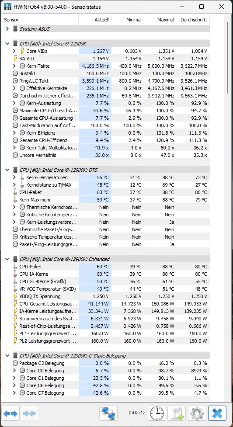Click the expand/shrink layout arrows icon
This screenshot has width=233, height=427.
click(x=10, y=413)
